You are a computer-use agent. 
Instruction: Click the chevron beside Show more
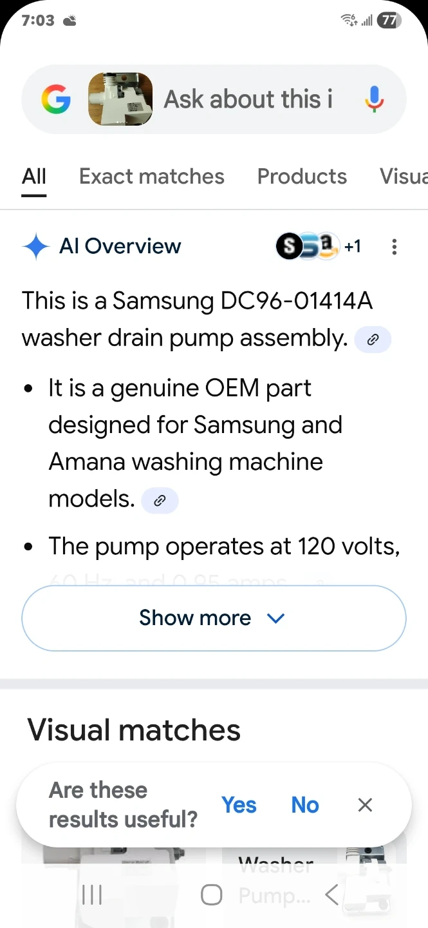pyautogui.click(x=275, y=619)
